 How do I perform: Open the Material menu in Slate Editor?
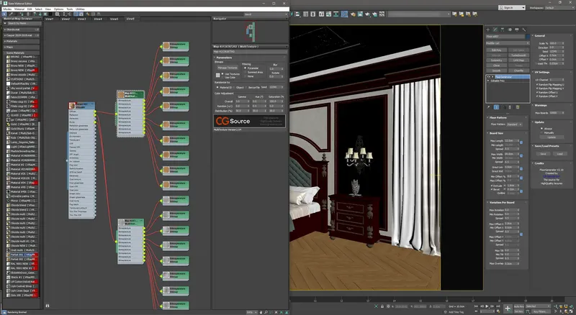(x=19, y=9)
